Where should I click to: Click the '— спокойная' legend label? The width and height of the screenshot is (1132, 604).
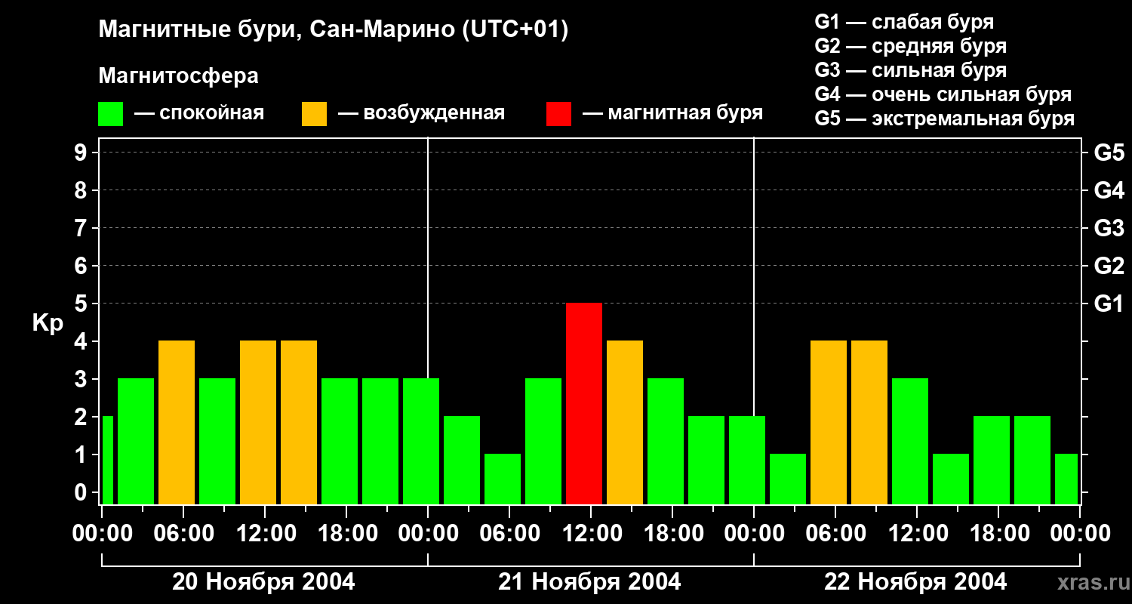pos(199,114)
